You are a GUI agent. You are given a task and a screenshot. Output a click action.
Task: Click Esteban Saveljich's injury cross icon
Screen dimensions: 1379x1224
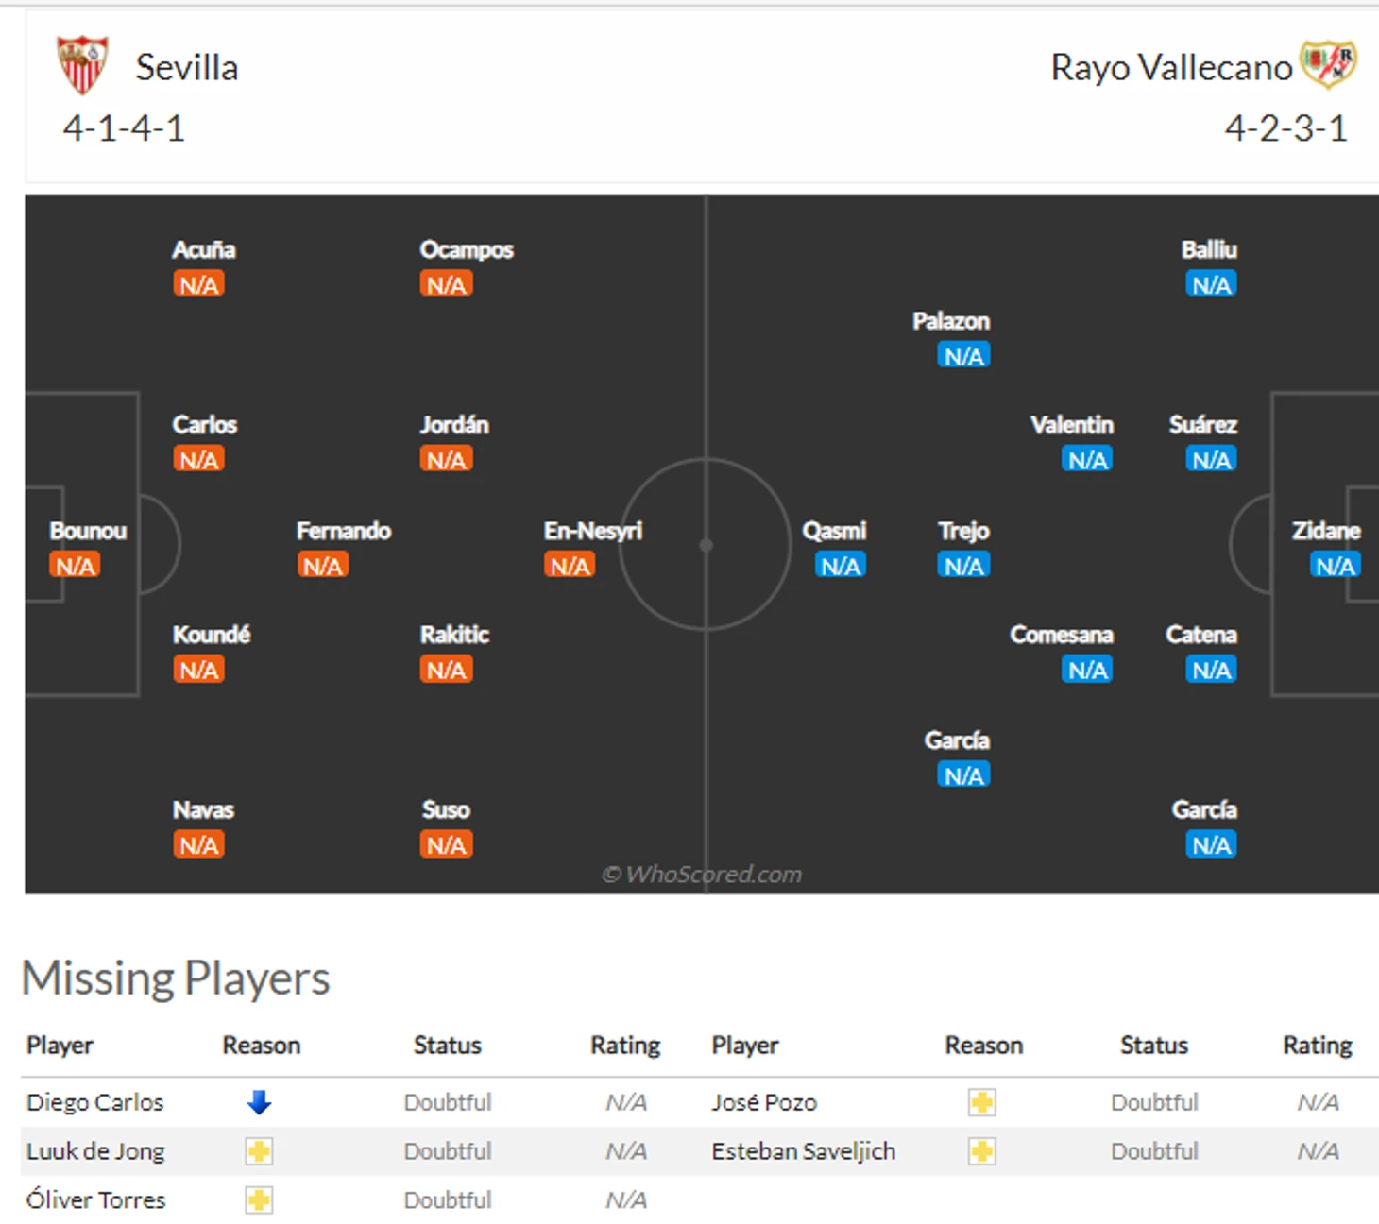point(982,1151)
